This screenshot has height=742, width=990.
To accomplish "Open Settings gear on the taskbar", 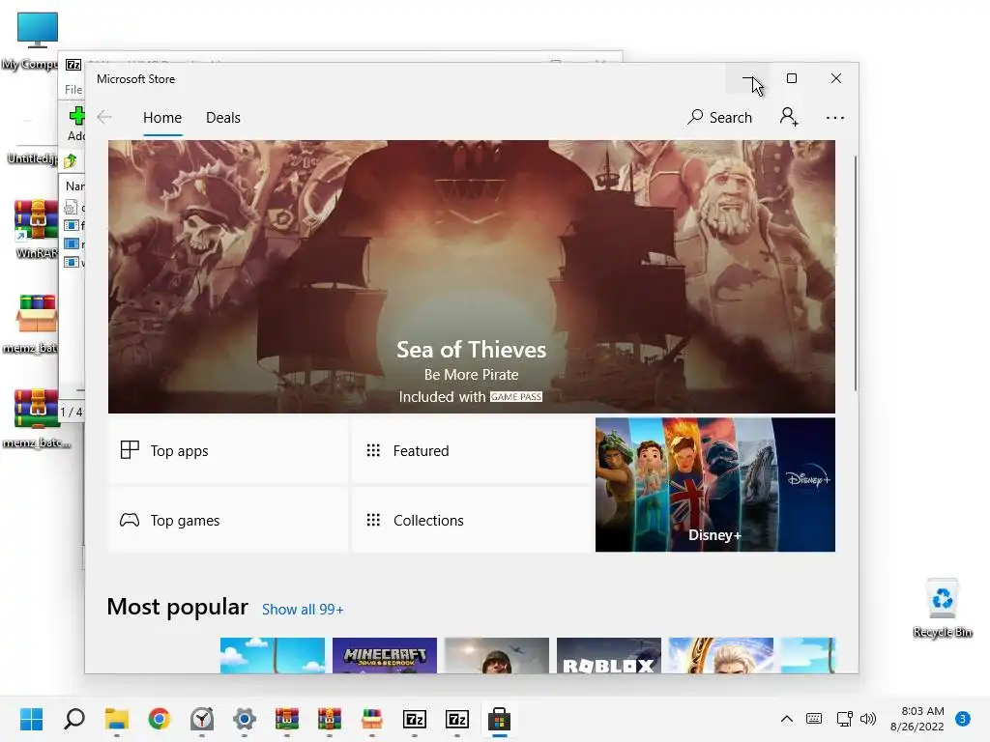I will point(245,719).
